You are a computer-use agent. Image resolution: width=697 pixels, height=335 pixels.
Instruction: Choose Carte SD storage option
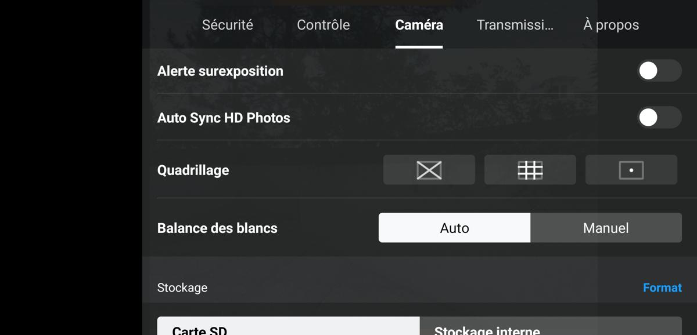pyautogui.click(x=289, y=326)
